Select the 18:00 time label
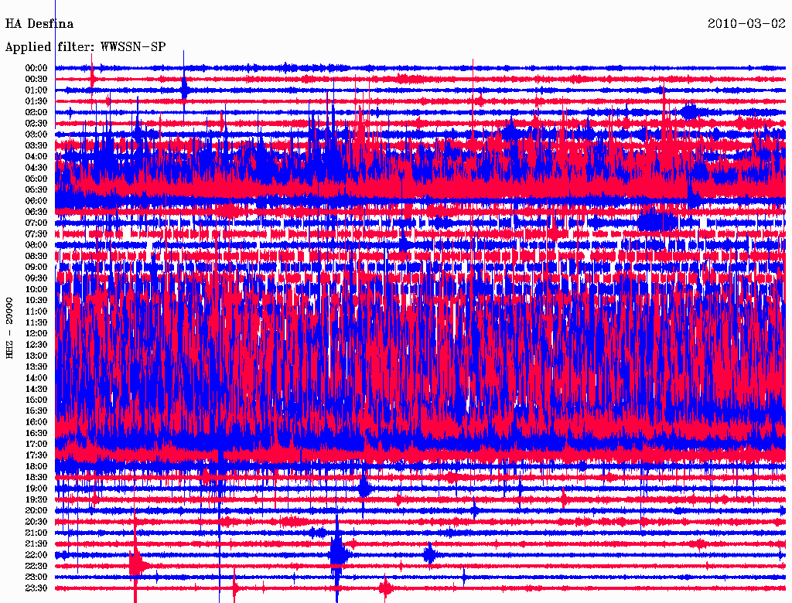The image size is (792, 603). coord(36,466)
